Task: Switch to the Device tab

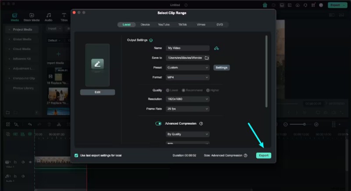Action: coord(145,25)
